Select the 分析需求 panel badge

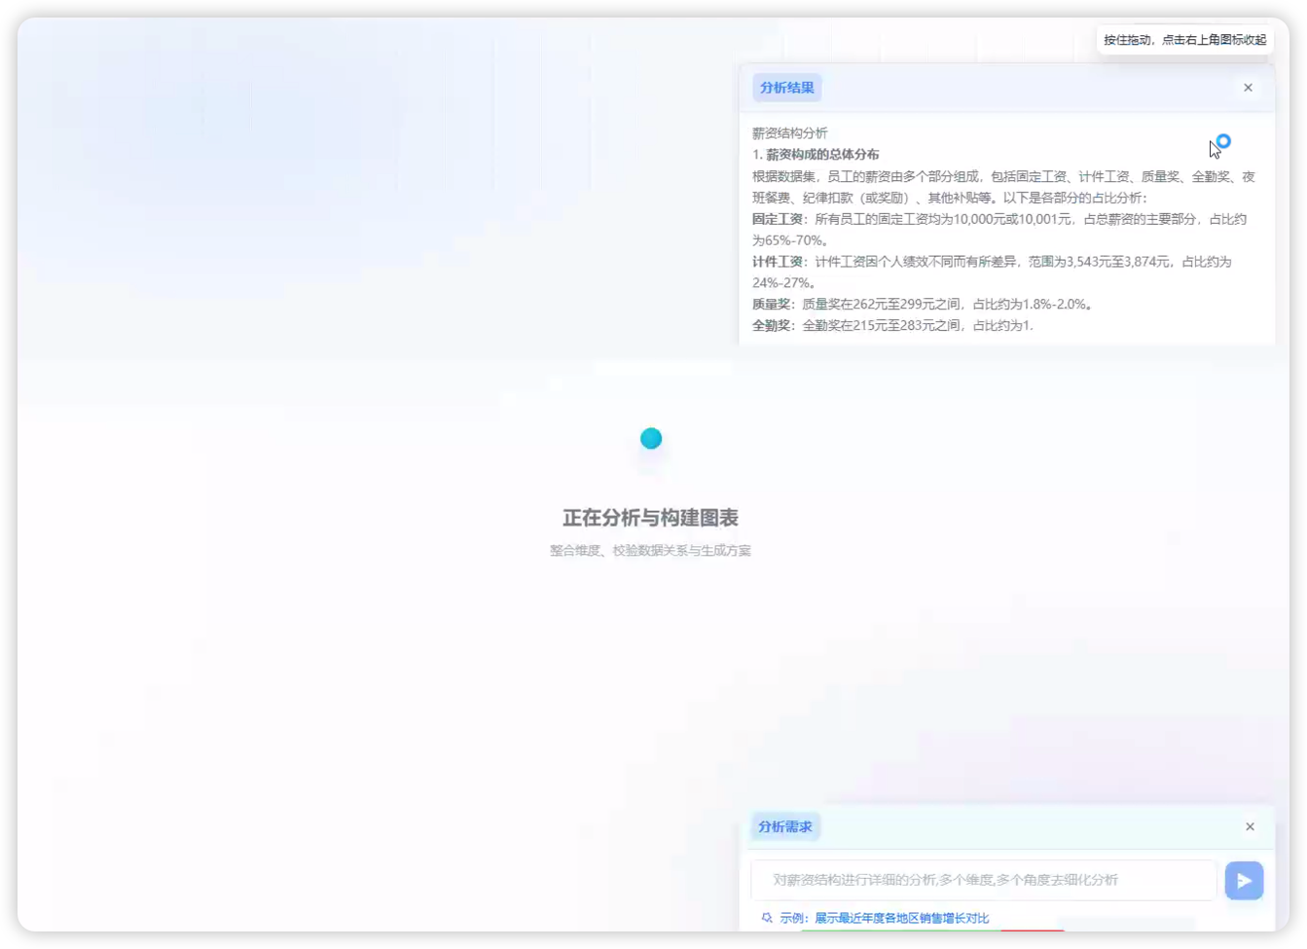tap(785, 826)
